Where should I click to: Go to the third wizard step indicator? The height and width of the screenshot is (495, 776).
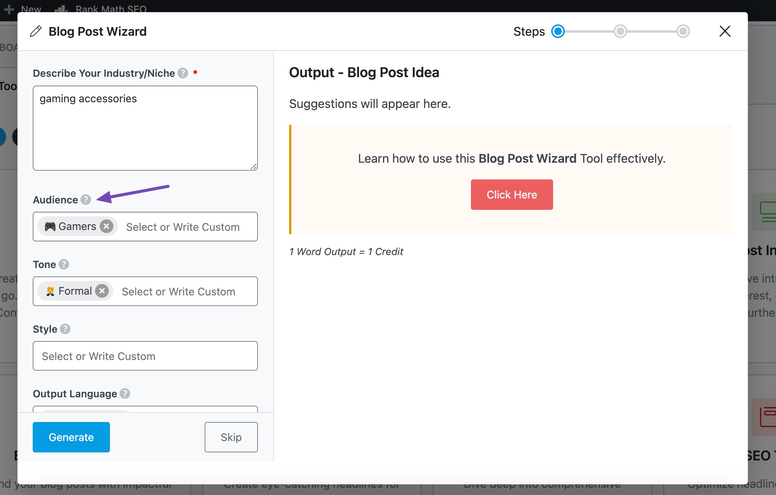683,31
